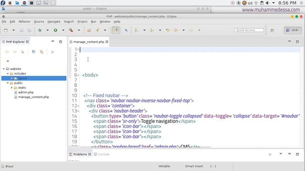Image resolution: width=305 pixels, height=171 pixels.
Task: Open the New file dropdown arrow
Action: 13,30
